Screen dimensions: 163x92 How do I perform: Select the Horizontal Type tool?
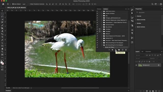click(2, 37)
